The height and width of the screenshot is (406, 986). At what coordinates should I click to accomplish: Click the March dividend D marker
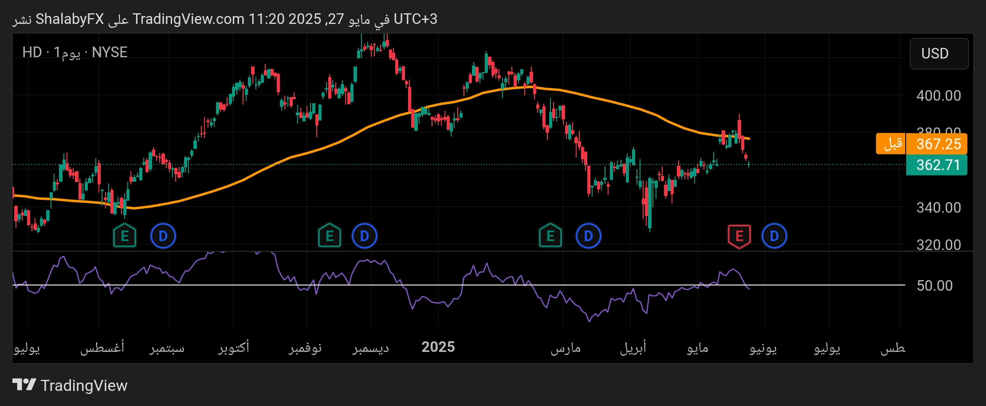(x=589, y=236)
